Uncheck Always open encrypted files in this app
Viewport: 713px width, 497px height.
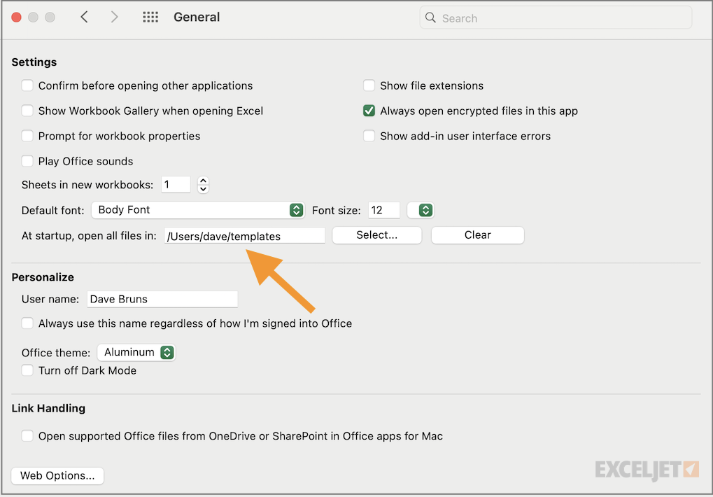[369, 111]
